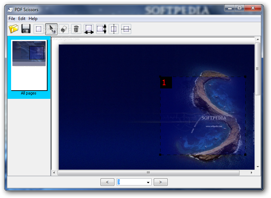This screenshot has height=198, width=271.
Task: Click the bottom-left handle of crop region 1
Action: point(160,155)
